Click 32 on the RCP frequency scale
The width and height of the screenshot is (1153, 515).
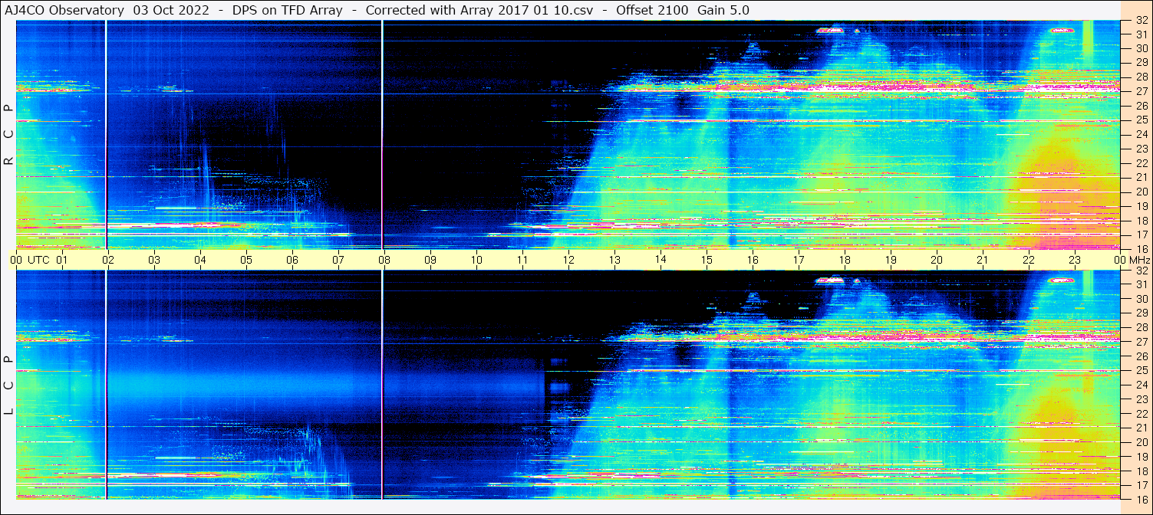tap(1141, 21)
